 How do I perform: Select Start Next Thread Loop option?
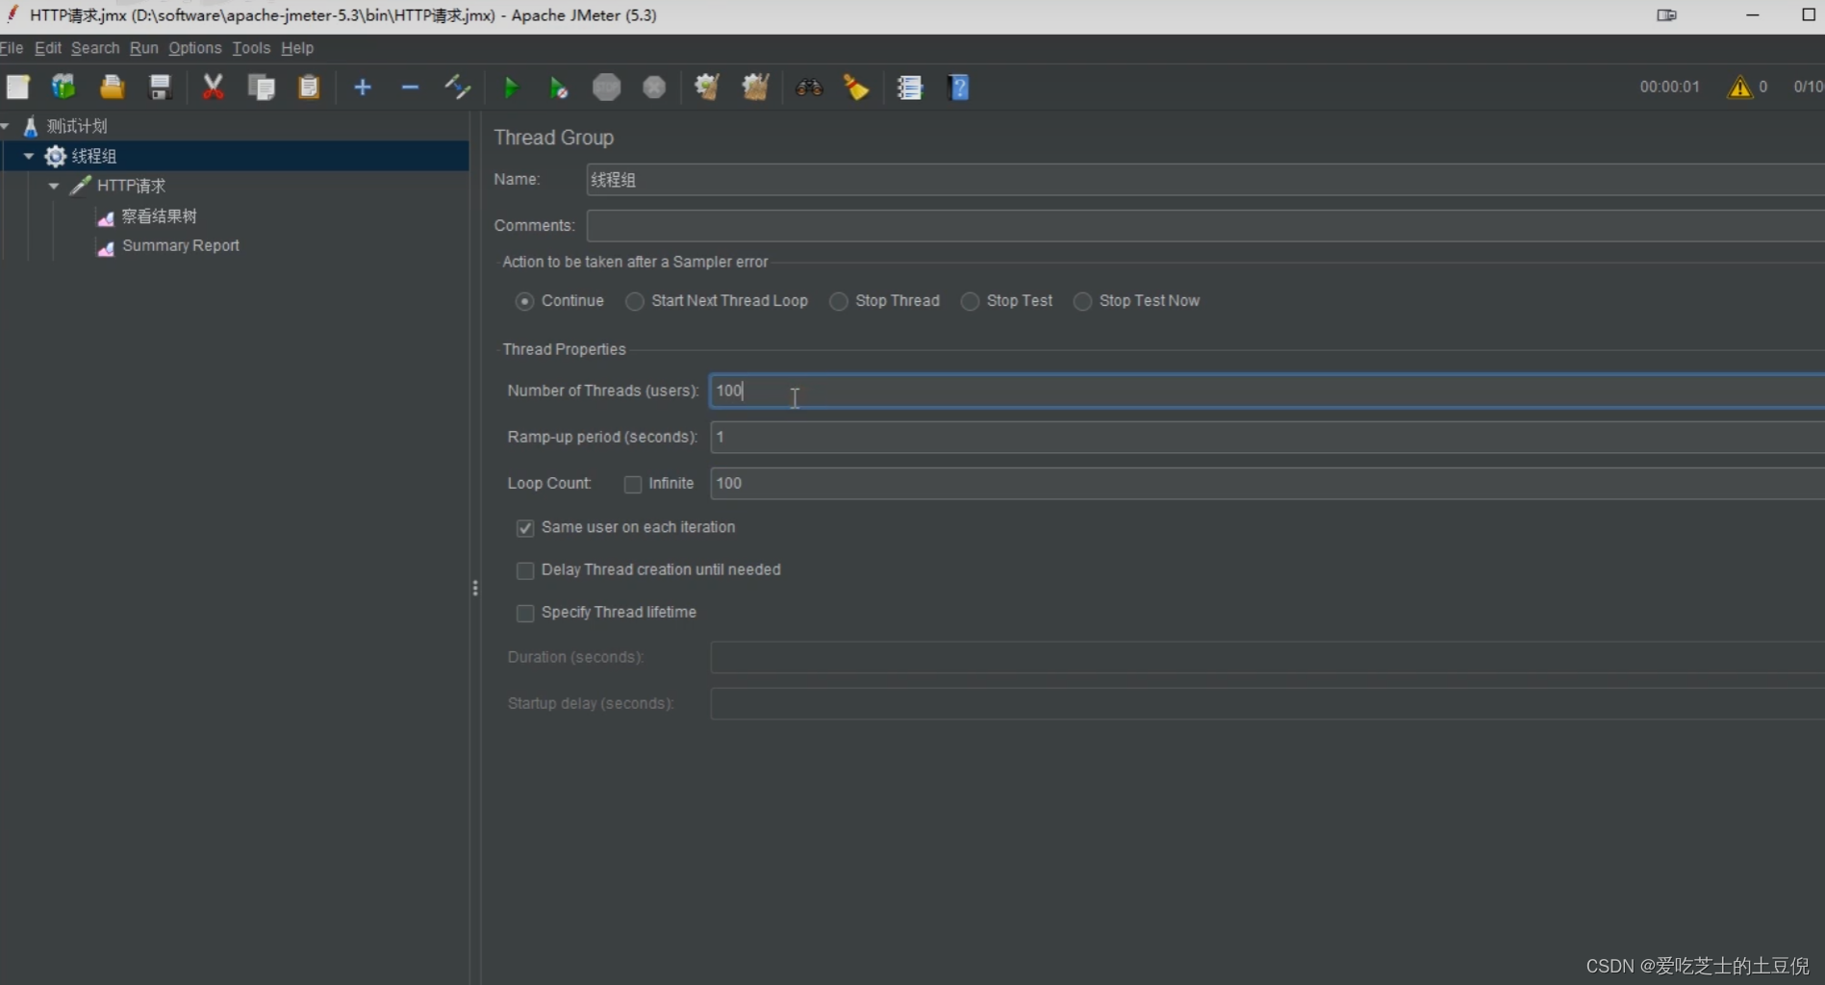[x=635, y=301]
